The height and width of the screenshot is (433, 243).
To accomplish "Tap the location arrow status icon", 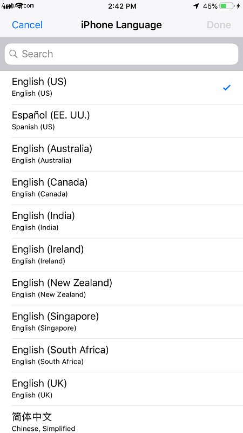I will (196, 6).
